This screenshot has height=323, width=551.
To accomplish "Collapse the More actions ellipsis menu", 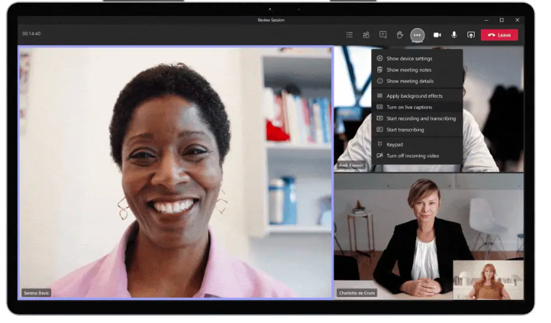I will (x=417, y=35).
